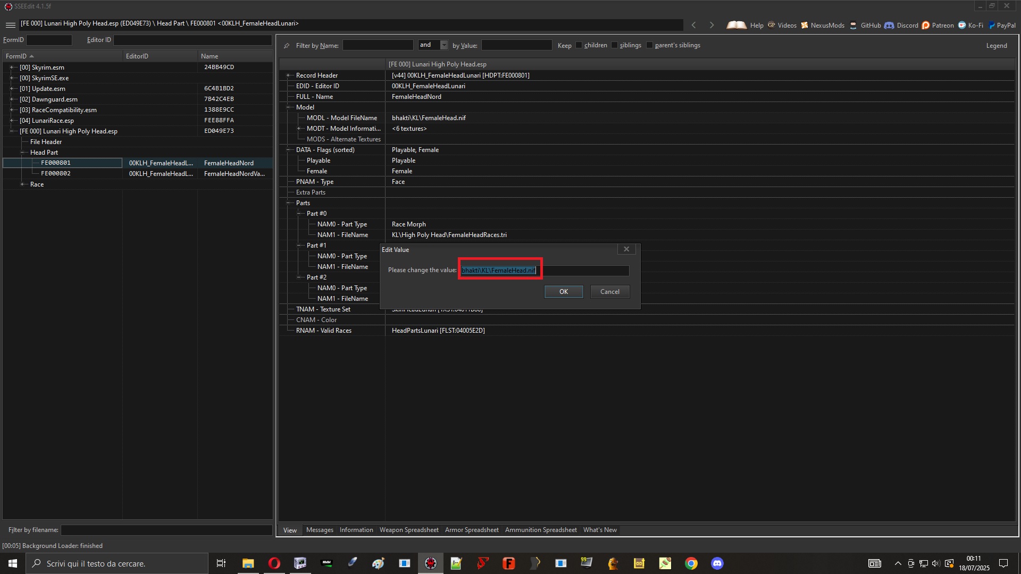This screenshot has width=1021, height=574.
Task: Open the Discord link in toolbar
Action: point(901,25)
